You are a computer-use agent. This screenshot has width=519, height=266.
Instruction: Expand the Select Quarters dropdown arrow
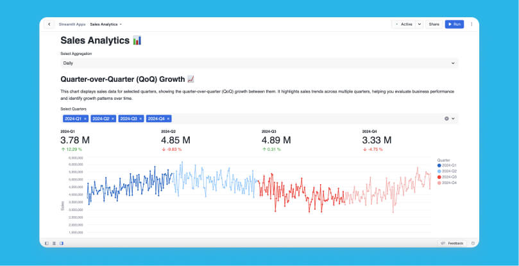click(454, 118)
